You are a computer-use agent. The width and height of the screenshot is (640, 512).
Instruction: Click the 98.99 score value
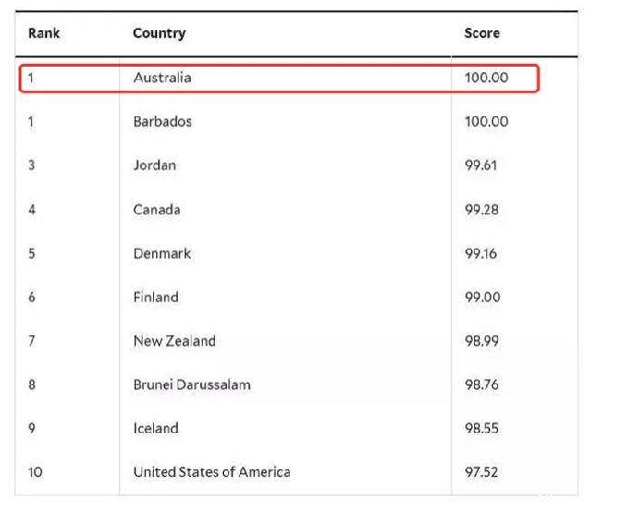point(482,341)
